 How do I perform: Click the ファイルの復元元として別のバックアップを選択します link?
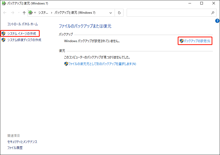(x=101, y=64)
